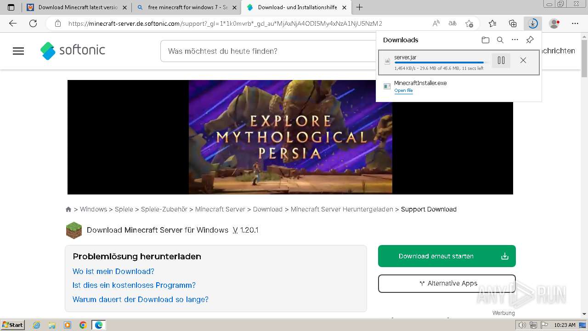Go to the Softonic logo homepage
The width and height of the screenshot is (588, 331).
[73, 51]
